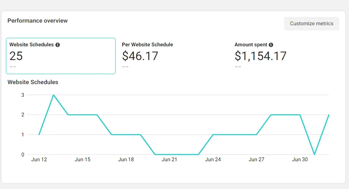Click info icon beside Website Schedules

click(58, 45)
